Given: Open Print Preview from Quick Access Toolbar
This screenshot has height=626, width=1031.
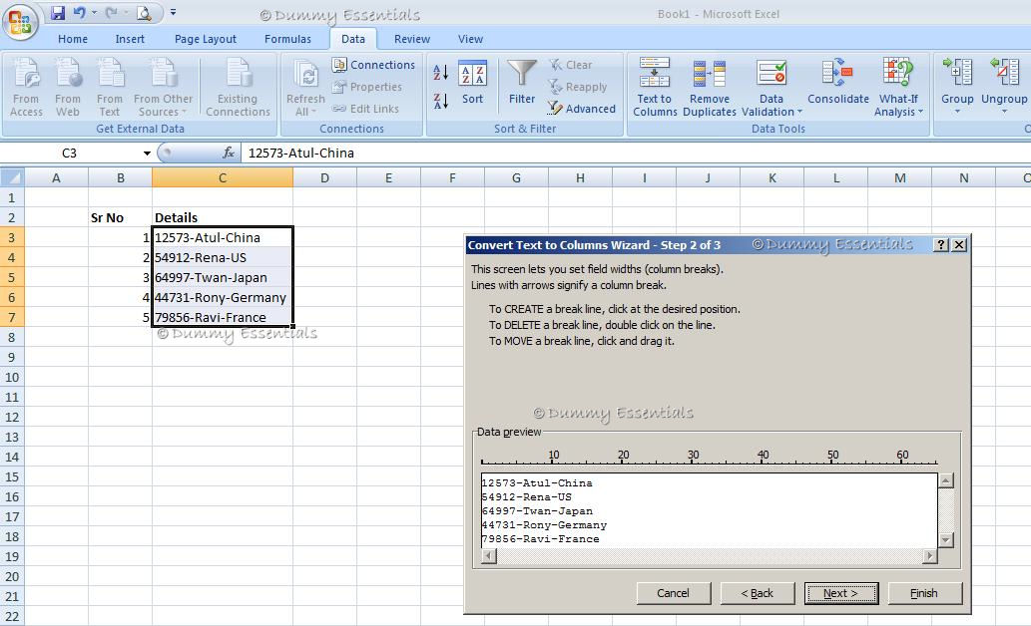Looking at the screenshot, I should 144,13.
